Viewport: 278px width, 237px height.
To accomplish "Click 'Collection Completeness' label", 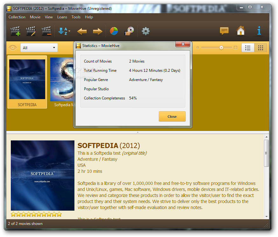I will (x=104, y=98).
